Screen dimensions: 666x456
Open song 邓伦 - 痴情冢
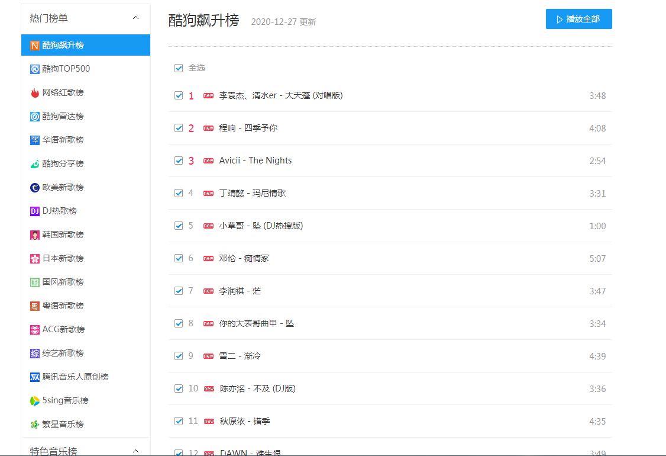pos(244,259)
